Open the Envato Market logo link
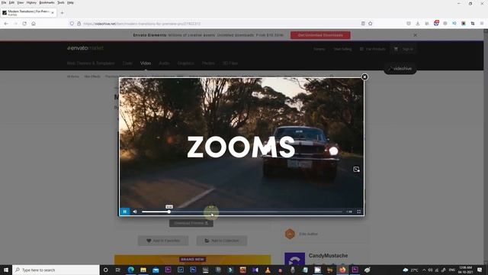Screen dimensions: 488x275 (85, 48)
